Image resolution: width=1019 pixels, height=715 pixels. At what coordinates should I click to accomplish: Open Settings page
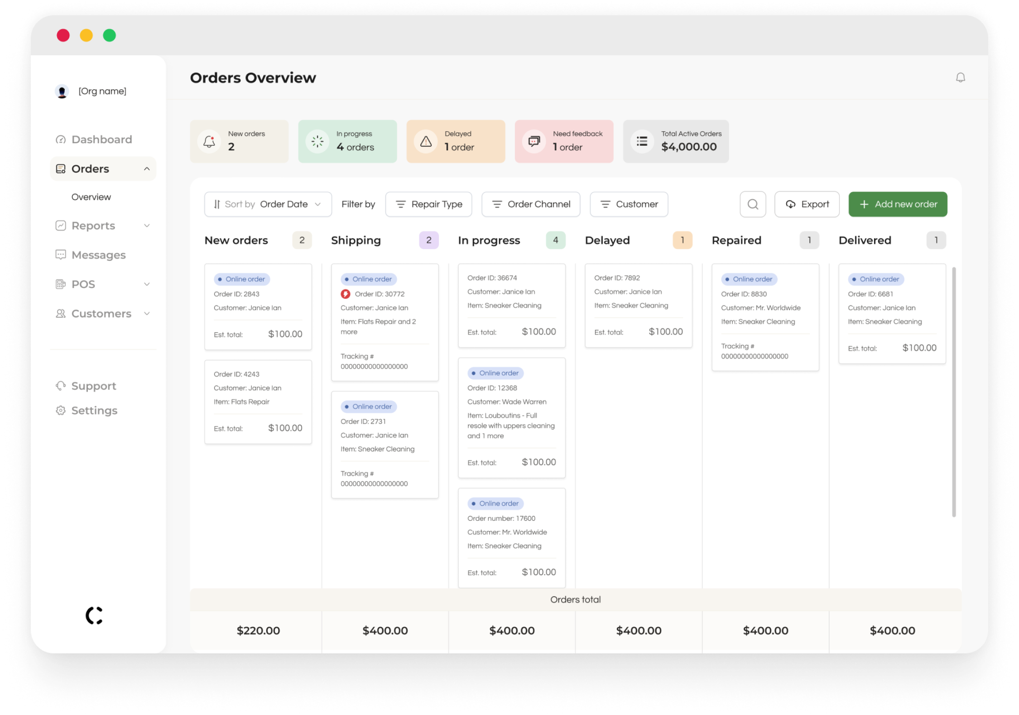pos(94,410)
